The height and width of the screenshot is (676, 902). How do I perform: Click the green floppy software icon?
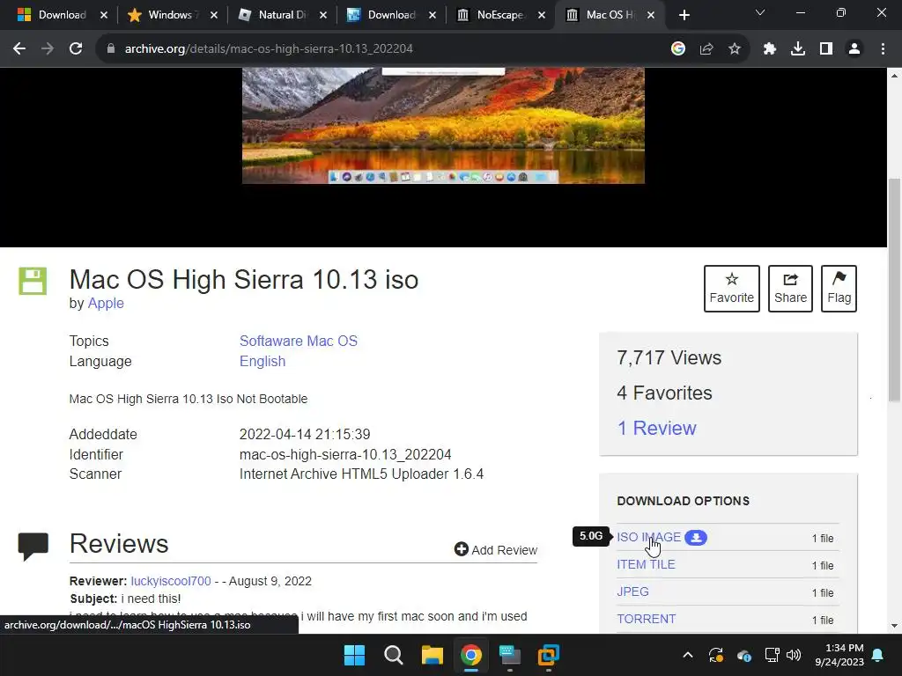[33, 281]
